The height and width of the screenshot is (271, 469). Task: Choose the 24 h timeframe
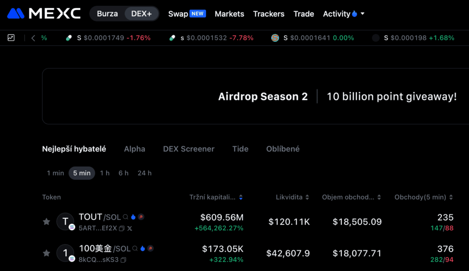point(144,173)
